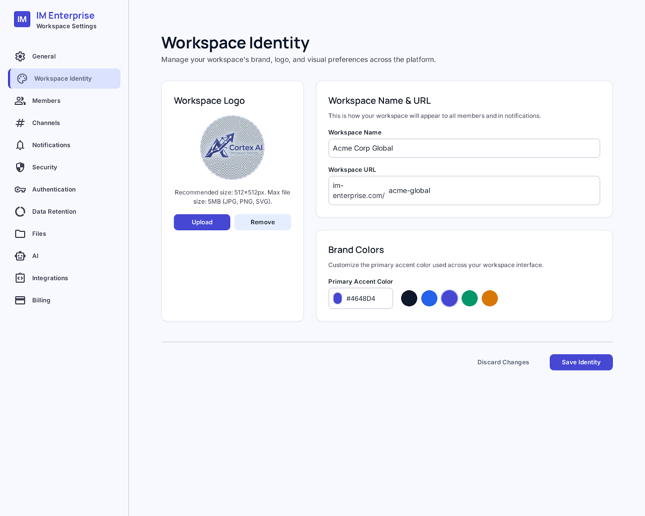Click the Workspace URL slug field
645x516 pixels.
click(x=492, y=191)
